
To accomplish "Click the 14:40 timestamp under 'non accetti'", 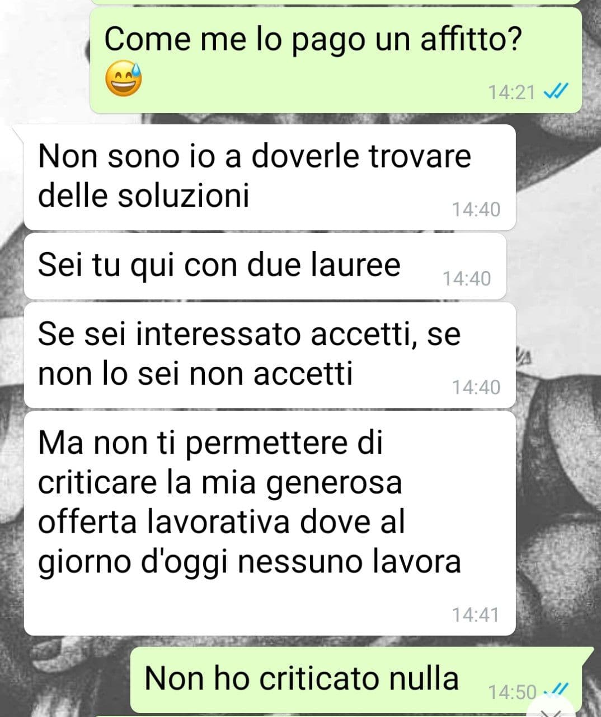I will (476, 387).
